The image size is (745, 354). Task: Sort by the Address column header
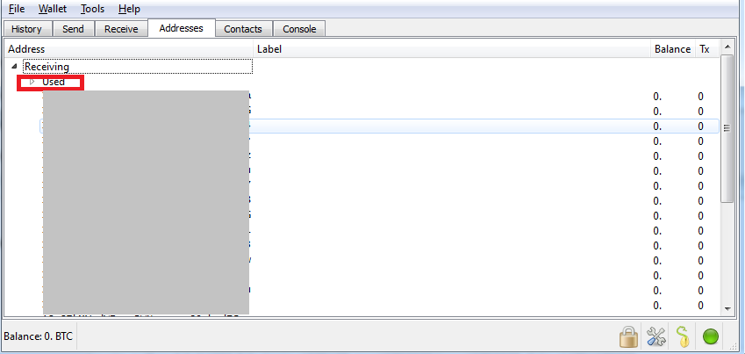coord(129,49)
